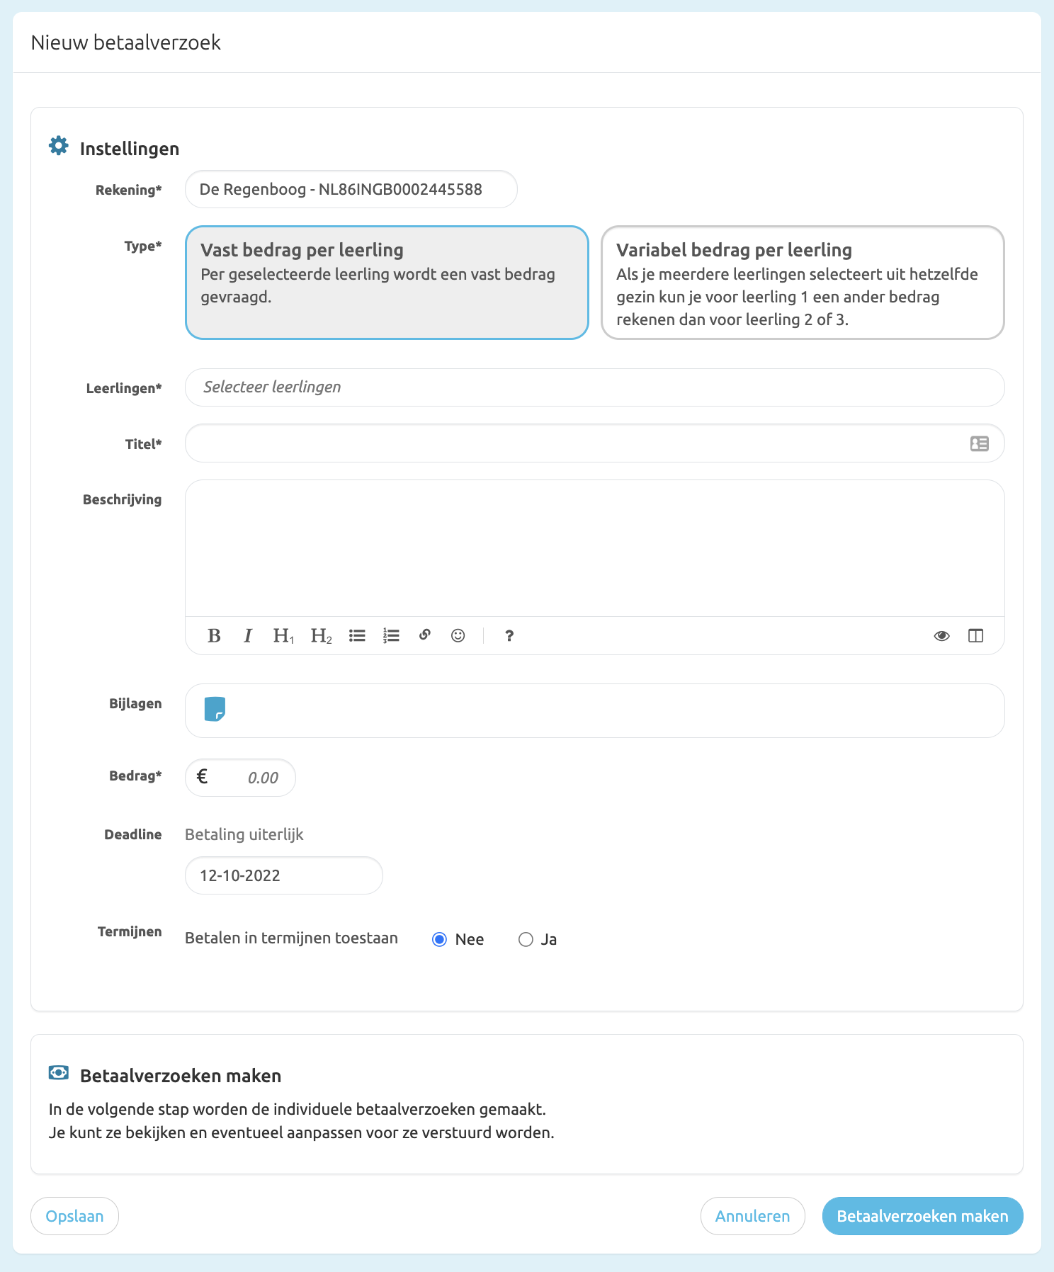Insert a link in description
Image resolution: width=1054 pixels, height=1272 pixels.
[425, 635]
